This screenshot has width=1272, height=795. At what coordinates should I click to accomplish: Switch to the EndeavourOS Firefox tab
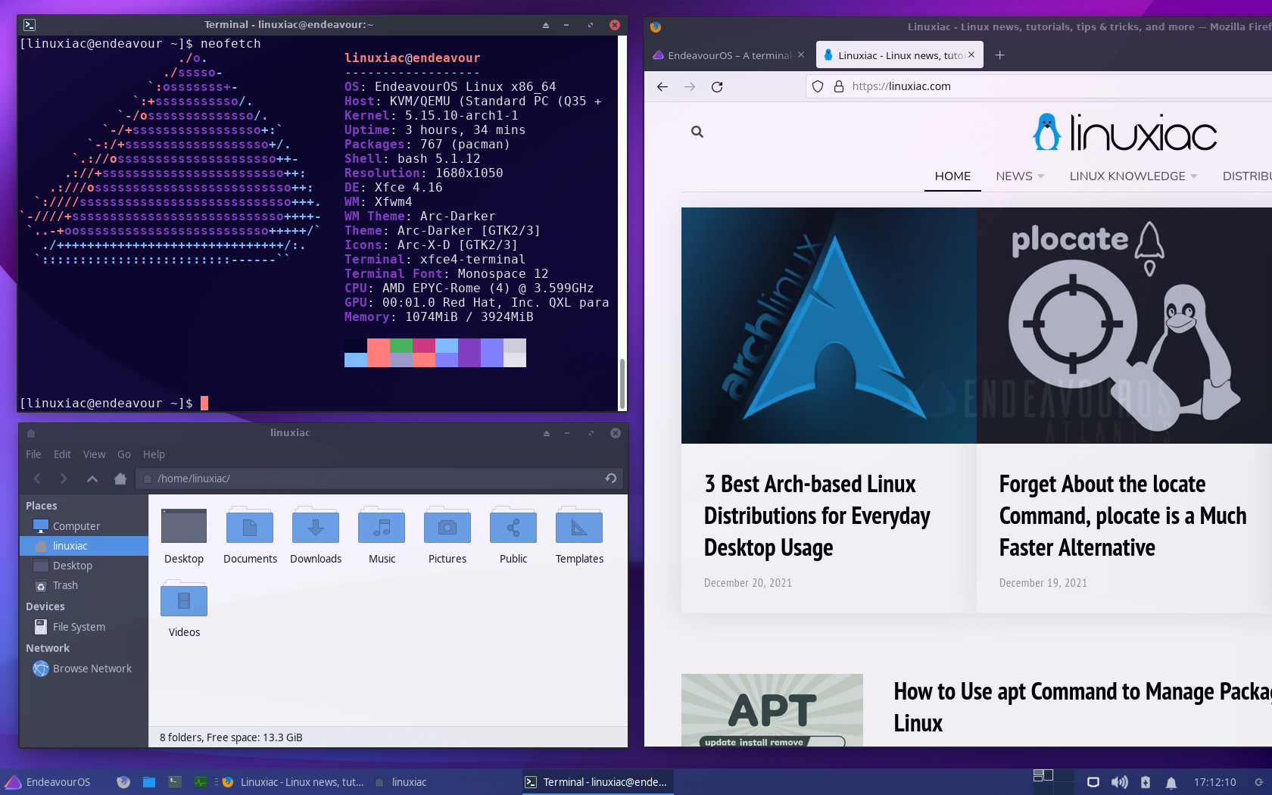tap(728, 55)
